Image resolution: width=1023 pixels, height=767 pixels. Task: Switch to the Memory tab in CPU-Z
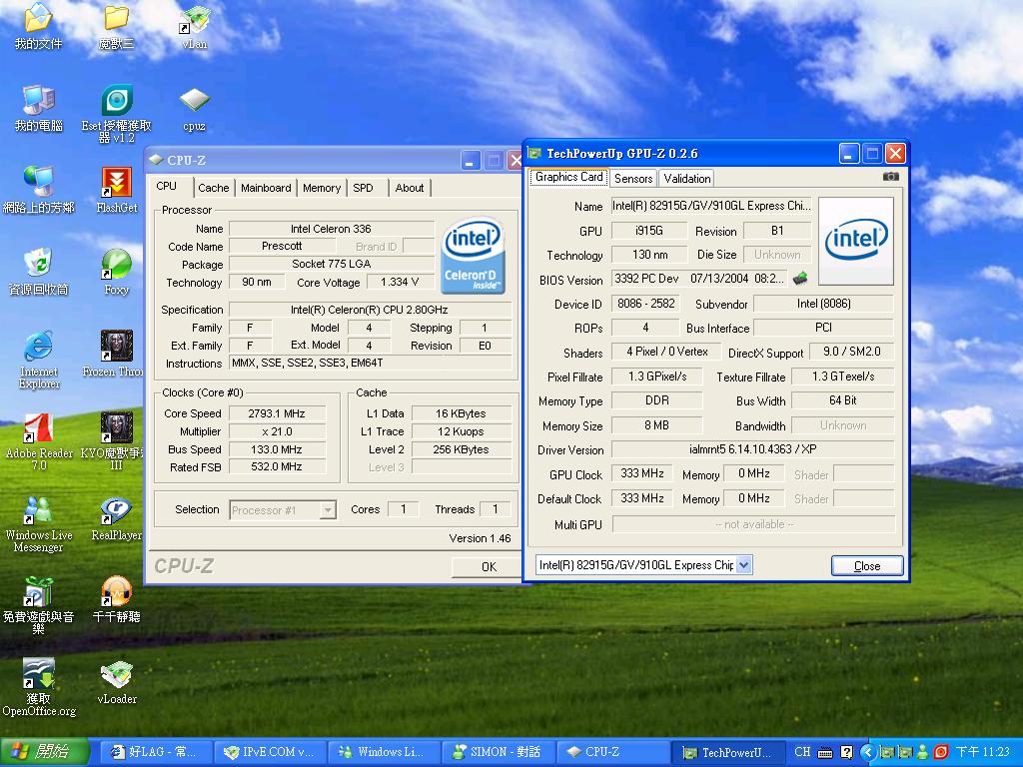point(322,188)
